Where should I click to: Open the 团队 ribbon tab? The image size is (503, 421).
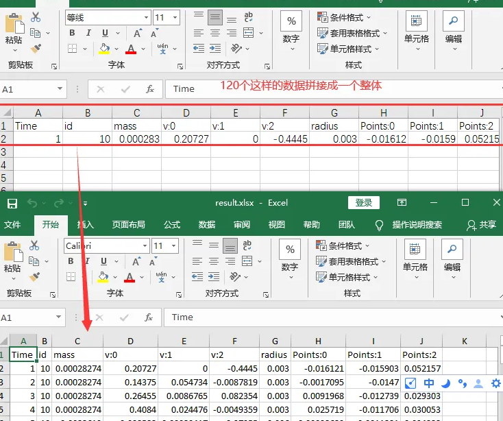(347, 225)
